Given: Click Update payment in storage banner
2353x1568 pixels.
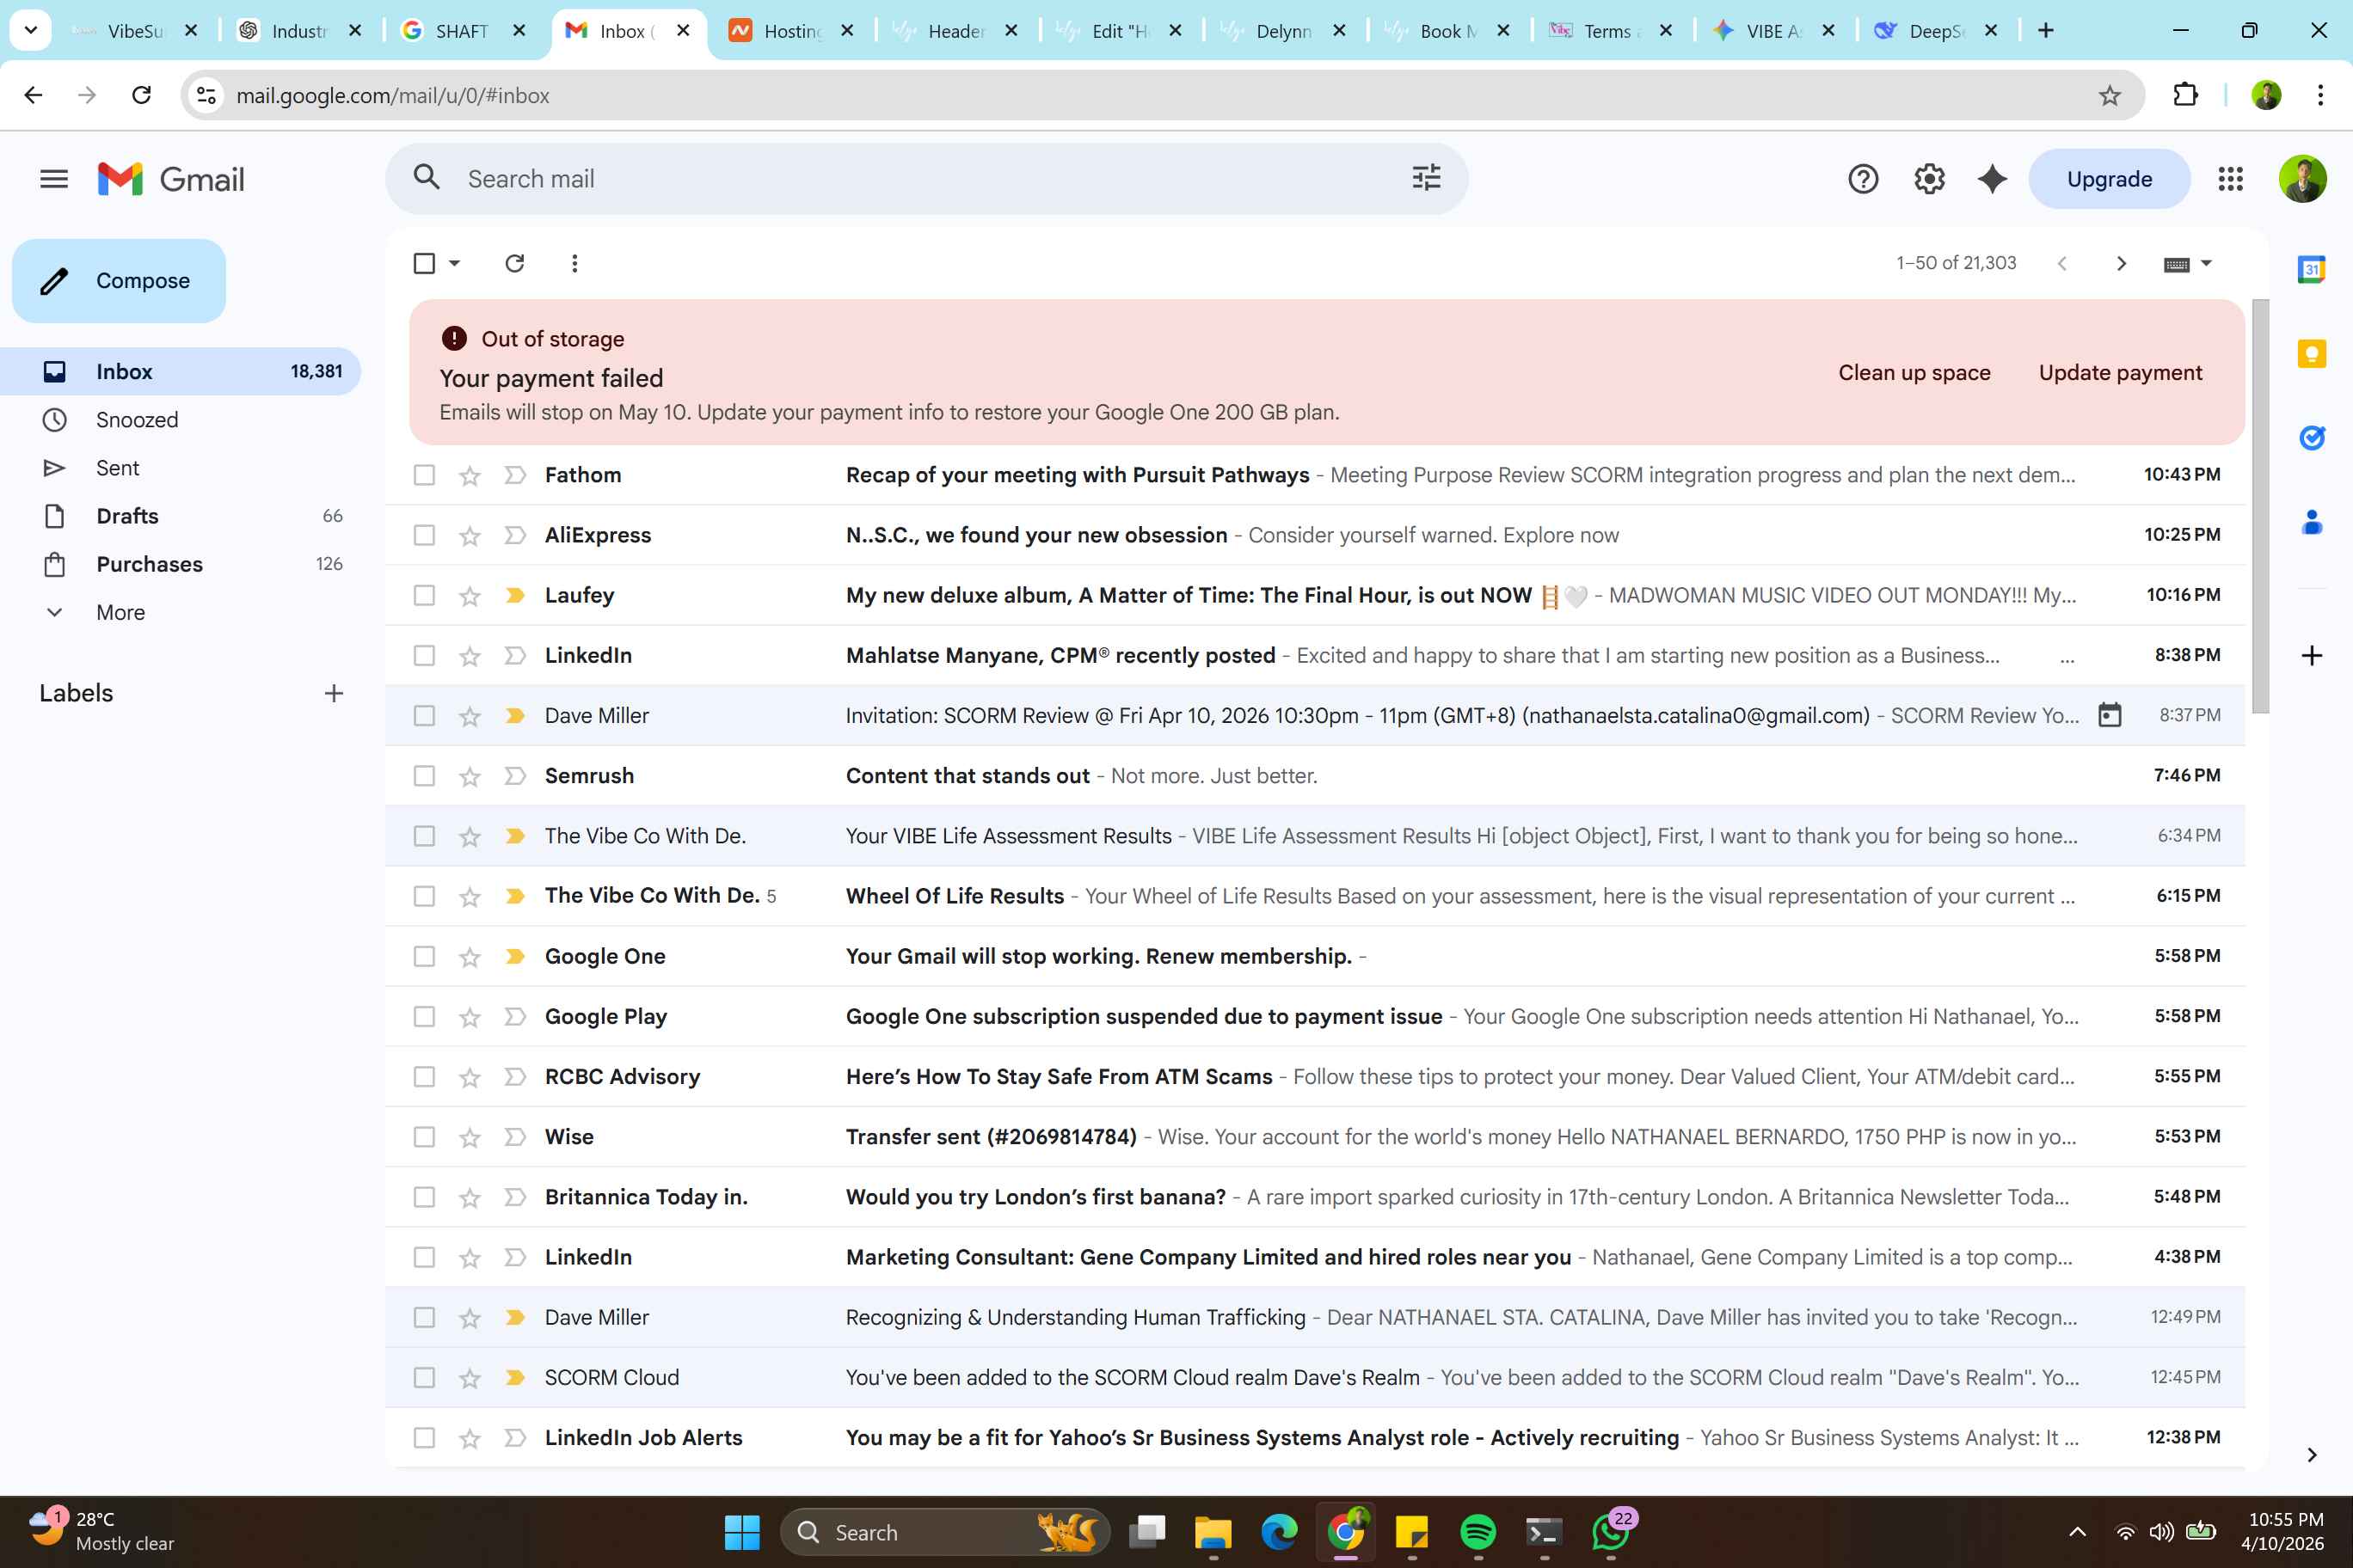Looking at the screenshot, I should [2120, 373].
